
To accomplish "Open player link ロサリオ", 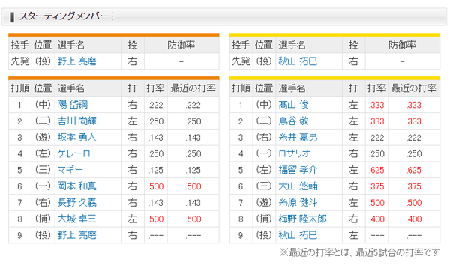I will tap(295, 153).
